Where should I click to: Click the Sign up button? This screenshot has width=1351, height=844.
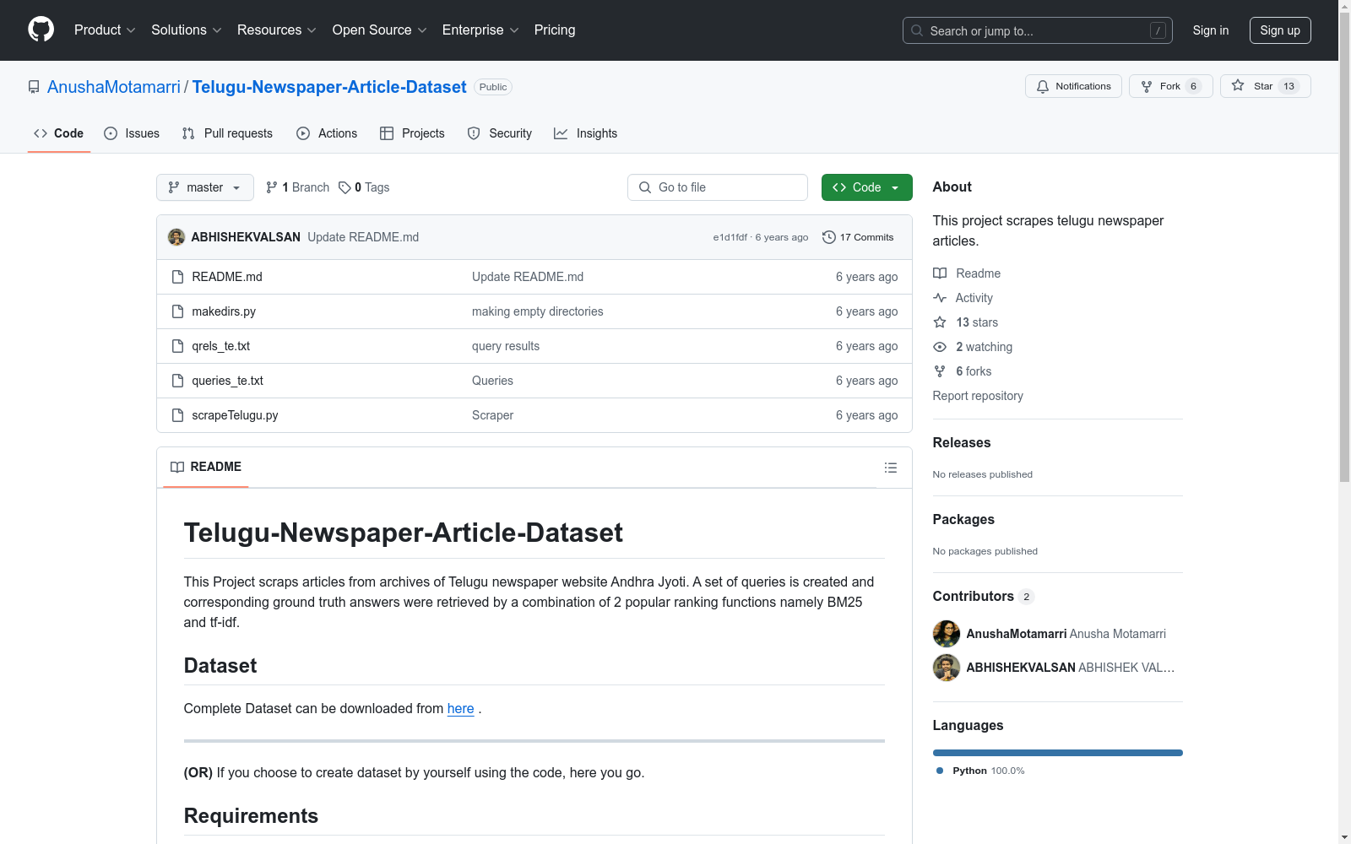point(1280,30)
